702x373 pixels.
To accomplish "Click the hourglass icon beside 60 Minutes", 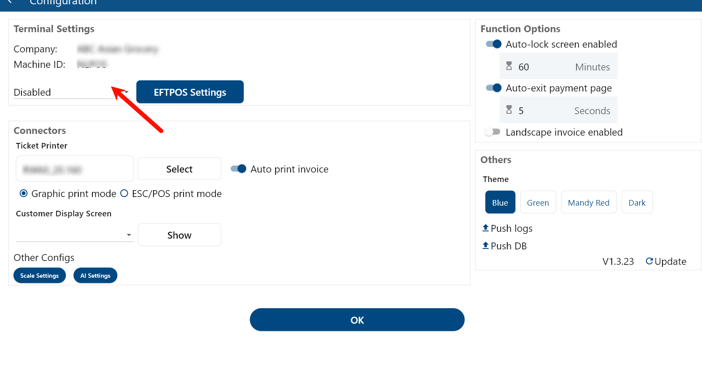I will point(509,66).
